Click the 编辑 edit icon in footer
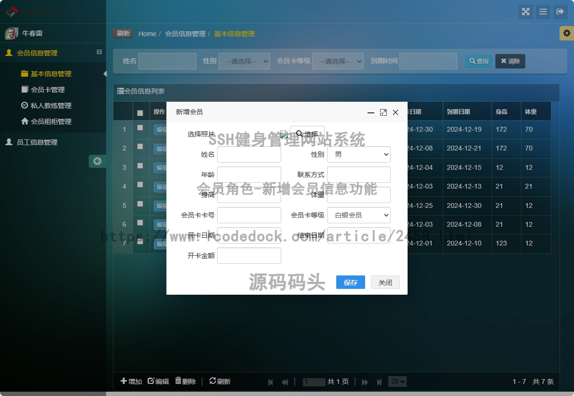 click(158, 381)
